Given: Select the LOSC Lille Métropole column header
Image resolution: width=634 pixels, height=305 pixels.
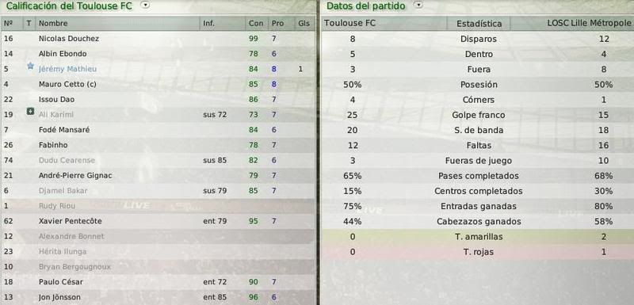Looking at the screenshot, I should [589, 24].
